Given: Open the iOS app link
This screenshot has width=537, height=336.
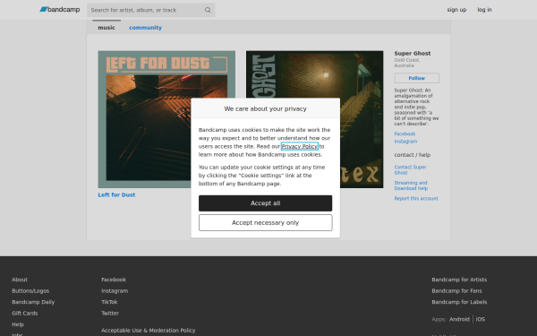Looking at the screenshot, I should pos(480,319).
